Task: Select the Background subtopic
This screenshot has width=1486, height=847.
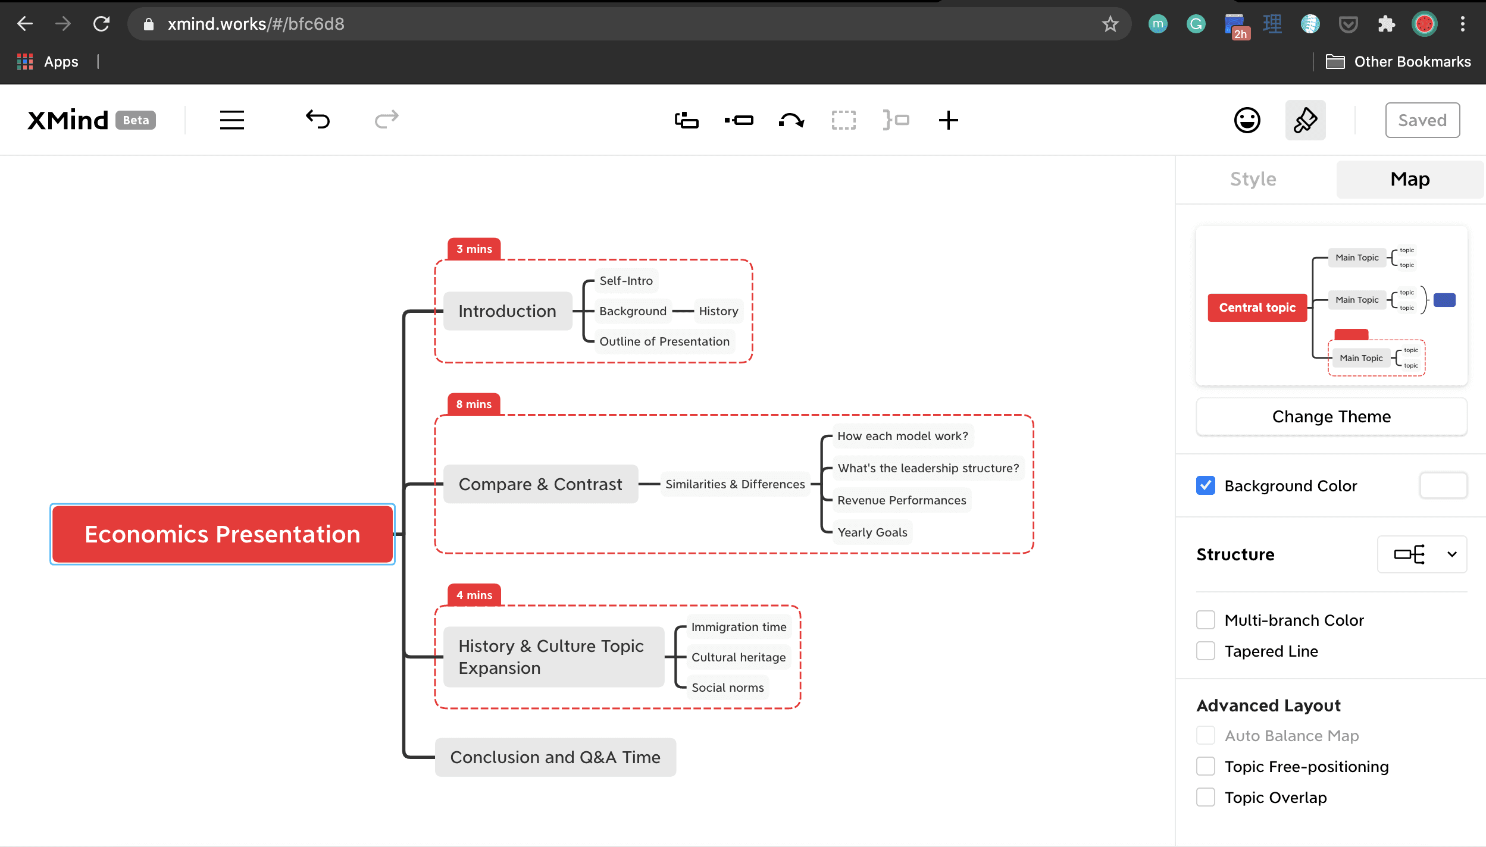Action: coord(633,311)
